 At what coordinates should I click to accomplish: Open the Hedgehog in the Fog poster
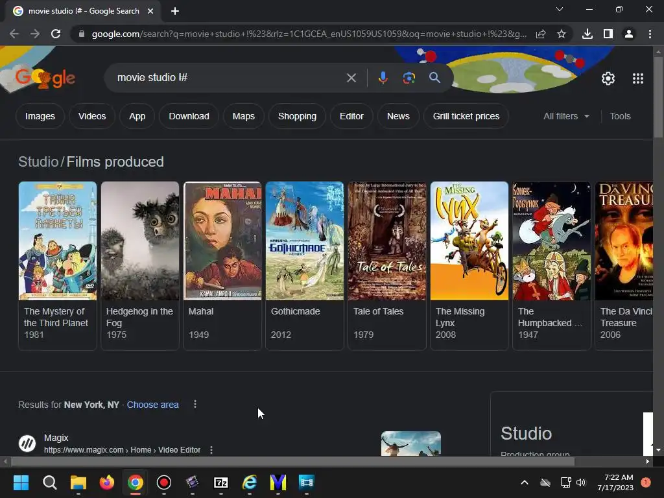tap(140, 241)
